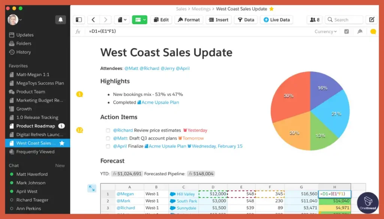Image resolution: width=384 pixels, height=219 pixels.
Task: Open the yellow comment bubble top right
Action: point(373,31)
